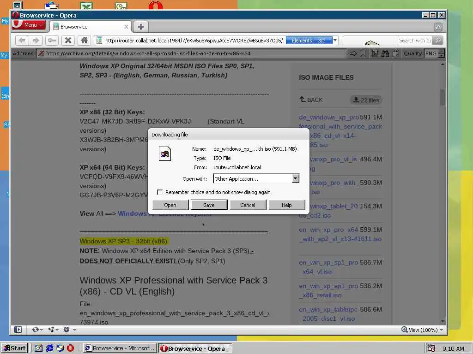The width and height of the screenshot is (473, 354).
Task: Open the en_win_xp_sp1_pro x86_retail.iso link
Action: click(x=328, y=290)
